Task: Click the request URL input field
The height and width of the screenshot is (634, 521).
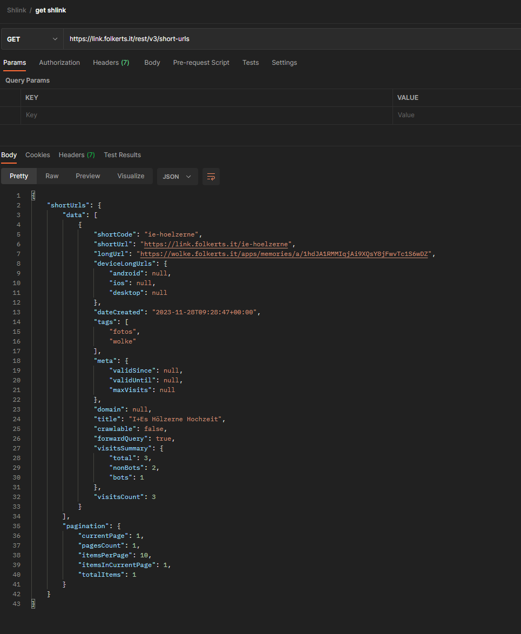Action: point(292,39)
